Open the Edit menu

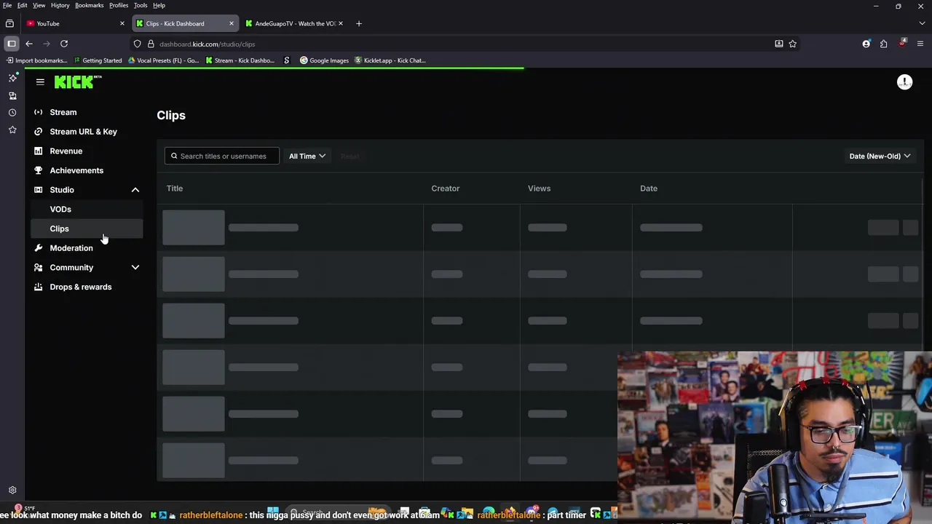point(23,5)
